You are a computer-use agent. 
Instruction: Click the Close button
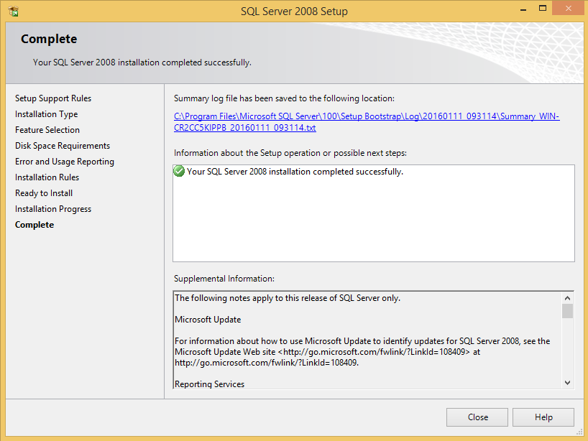click(477, 417)
